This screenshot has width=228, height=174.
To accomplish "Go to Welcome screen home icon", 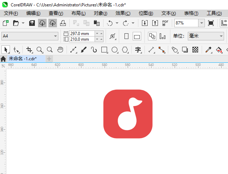I will (3, 59).
